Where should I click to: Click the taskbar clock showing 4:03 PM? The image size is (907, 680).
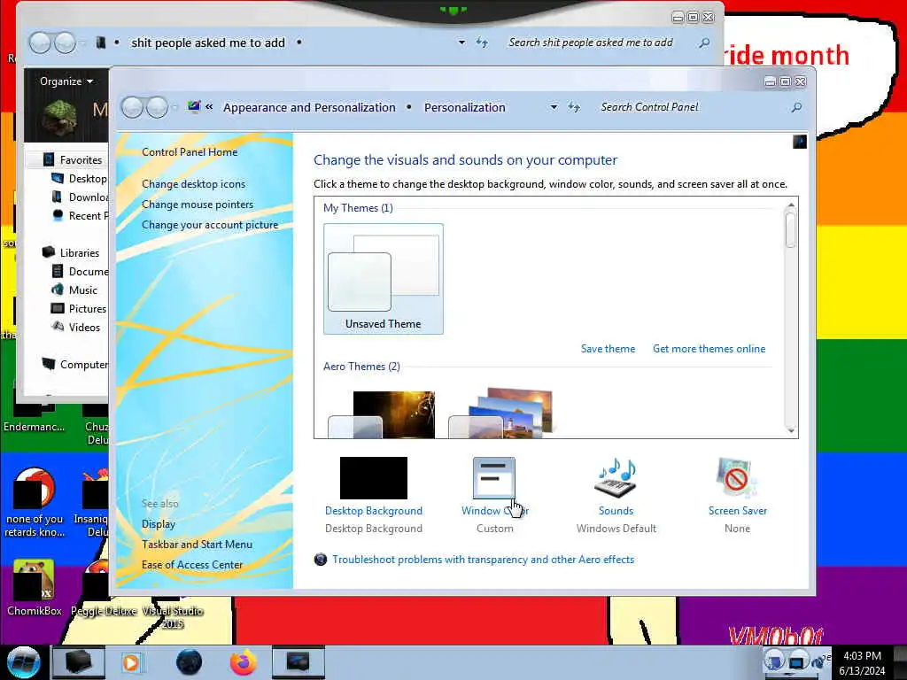[x=862, y=663]
